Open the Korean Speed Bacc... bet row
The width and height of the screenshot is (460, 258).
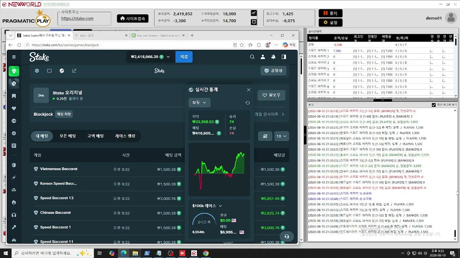[x=160, y=184]
